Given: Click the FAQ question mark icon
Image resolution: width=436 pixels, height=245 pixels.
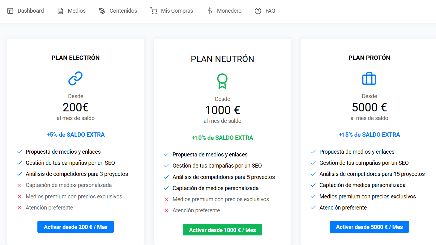Looking at the screenshot, I should point(258,11).
